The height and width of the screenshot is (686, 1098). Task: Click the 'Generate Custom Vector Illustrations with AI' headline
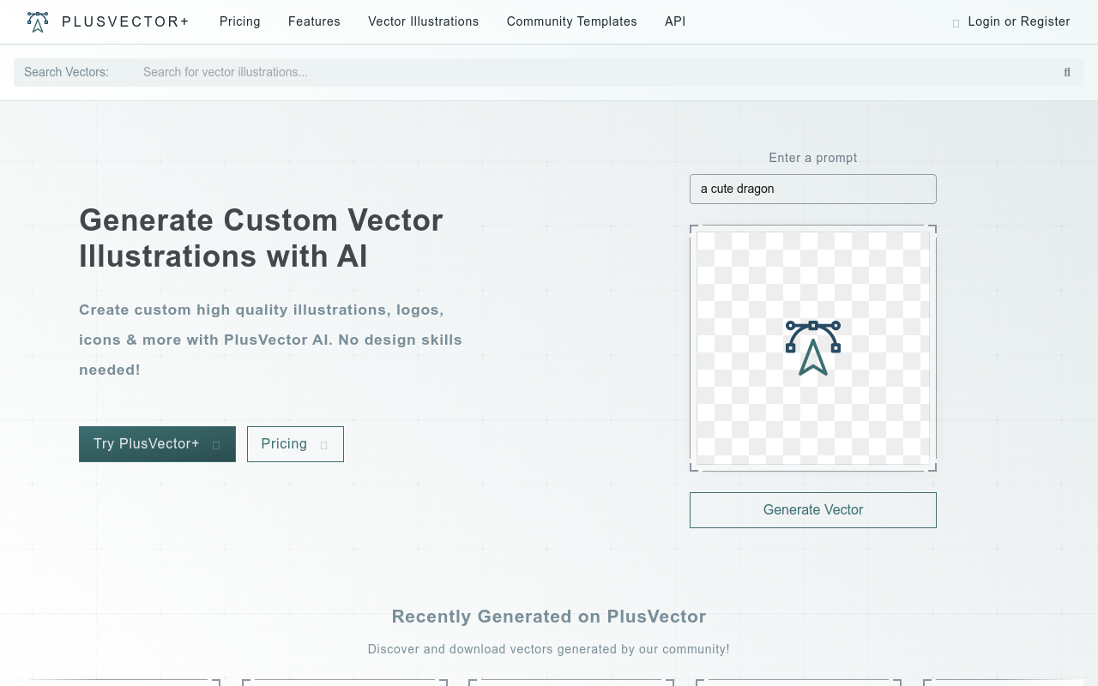click(x=261, y=238)
